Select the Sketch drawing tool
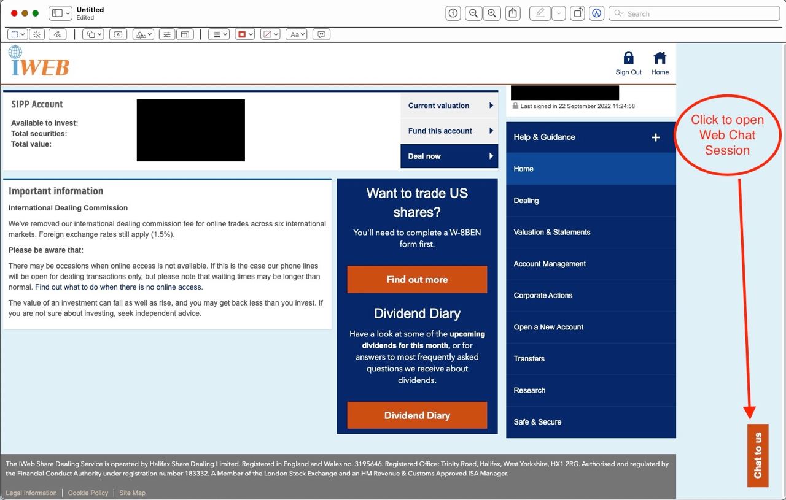 pos(57,35)
